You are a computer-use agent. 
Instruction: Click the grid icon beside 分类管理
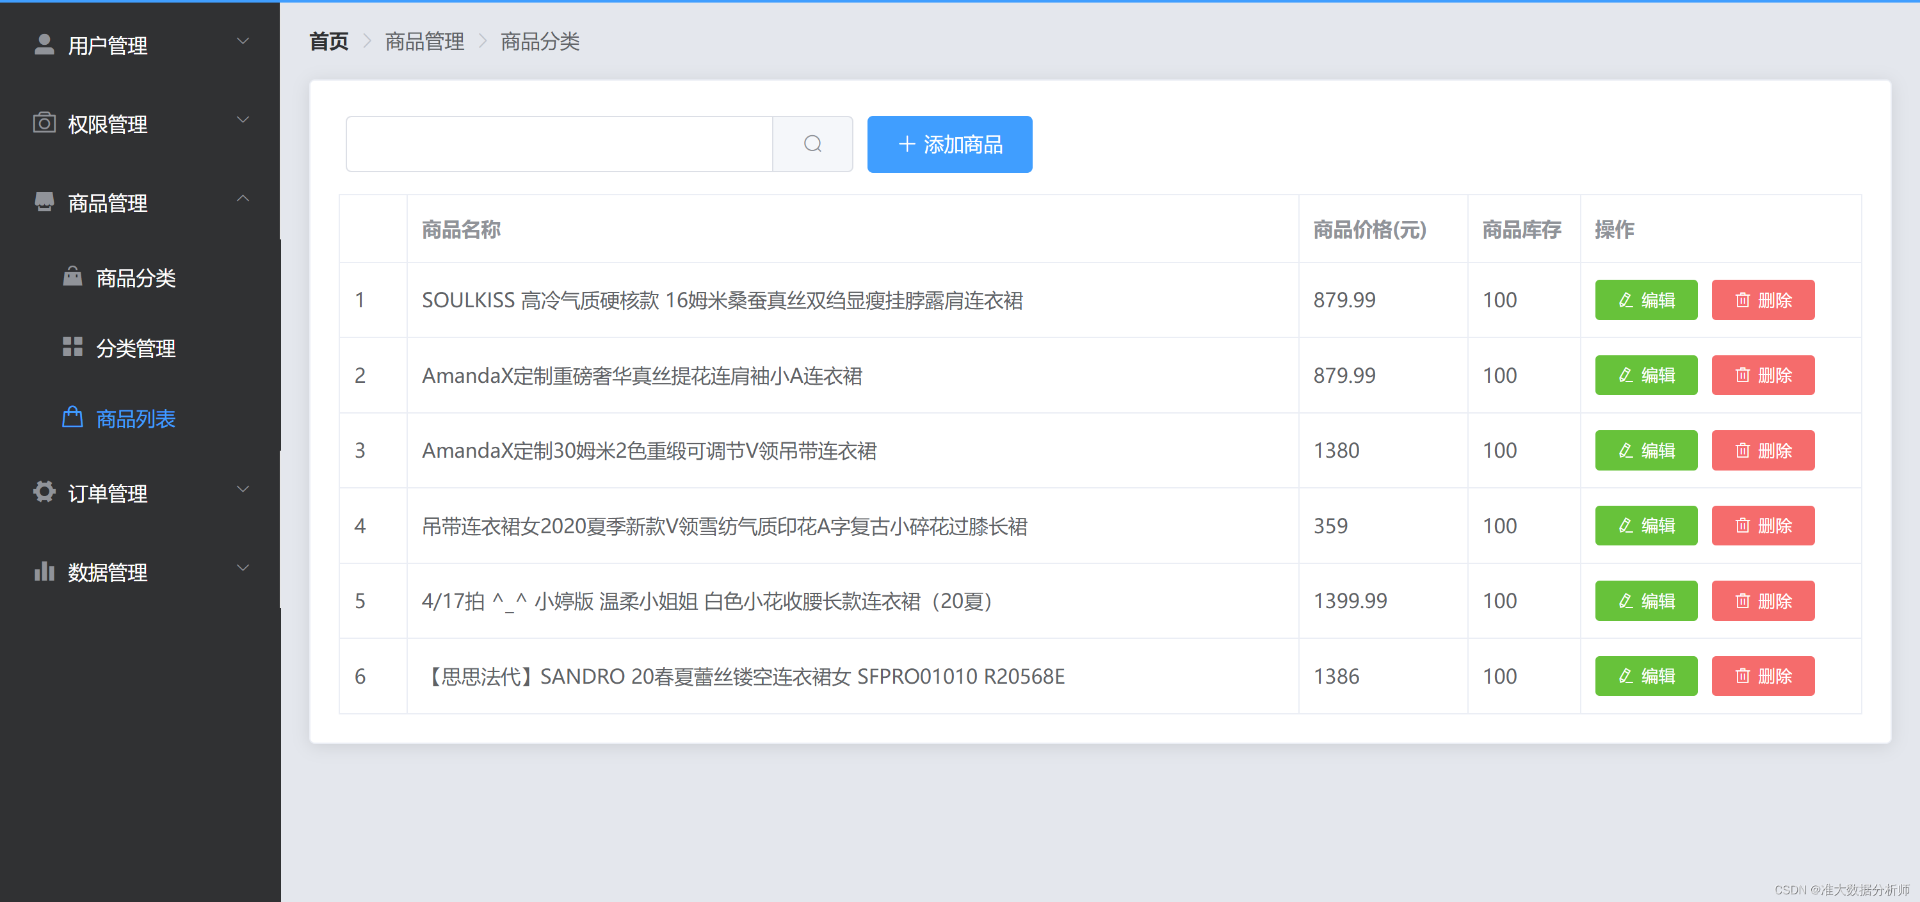tap(72, 348)
